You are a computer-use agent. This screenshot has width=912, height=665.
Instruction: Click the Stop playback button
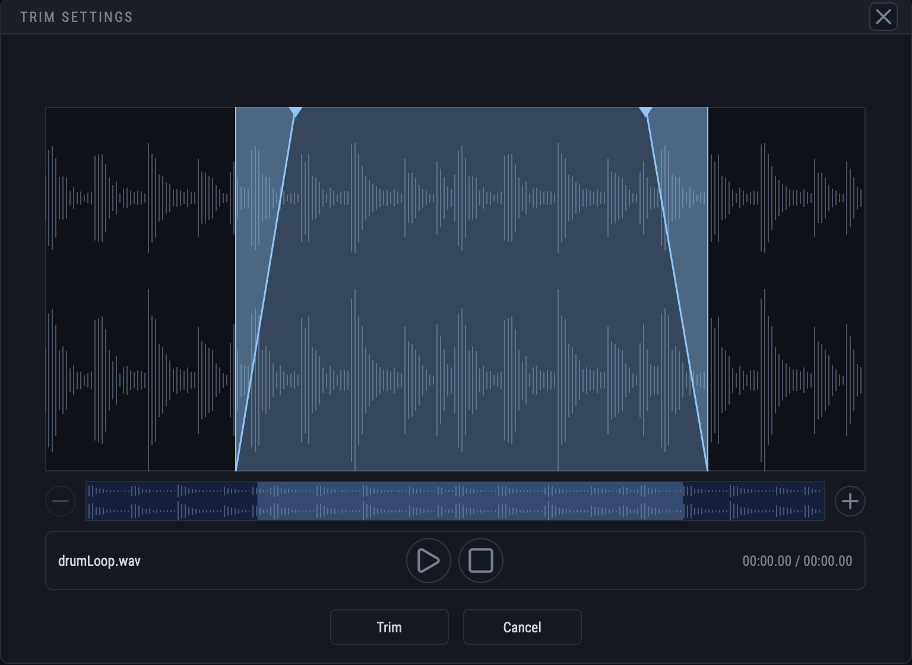[481, 560]
